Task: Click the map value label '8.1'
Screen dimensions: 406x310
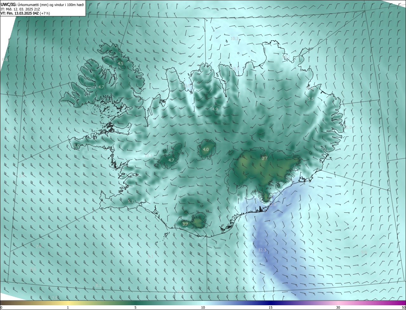Action: coord(98,286)
